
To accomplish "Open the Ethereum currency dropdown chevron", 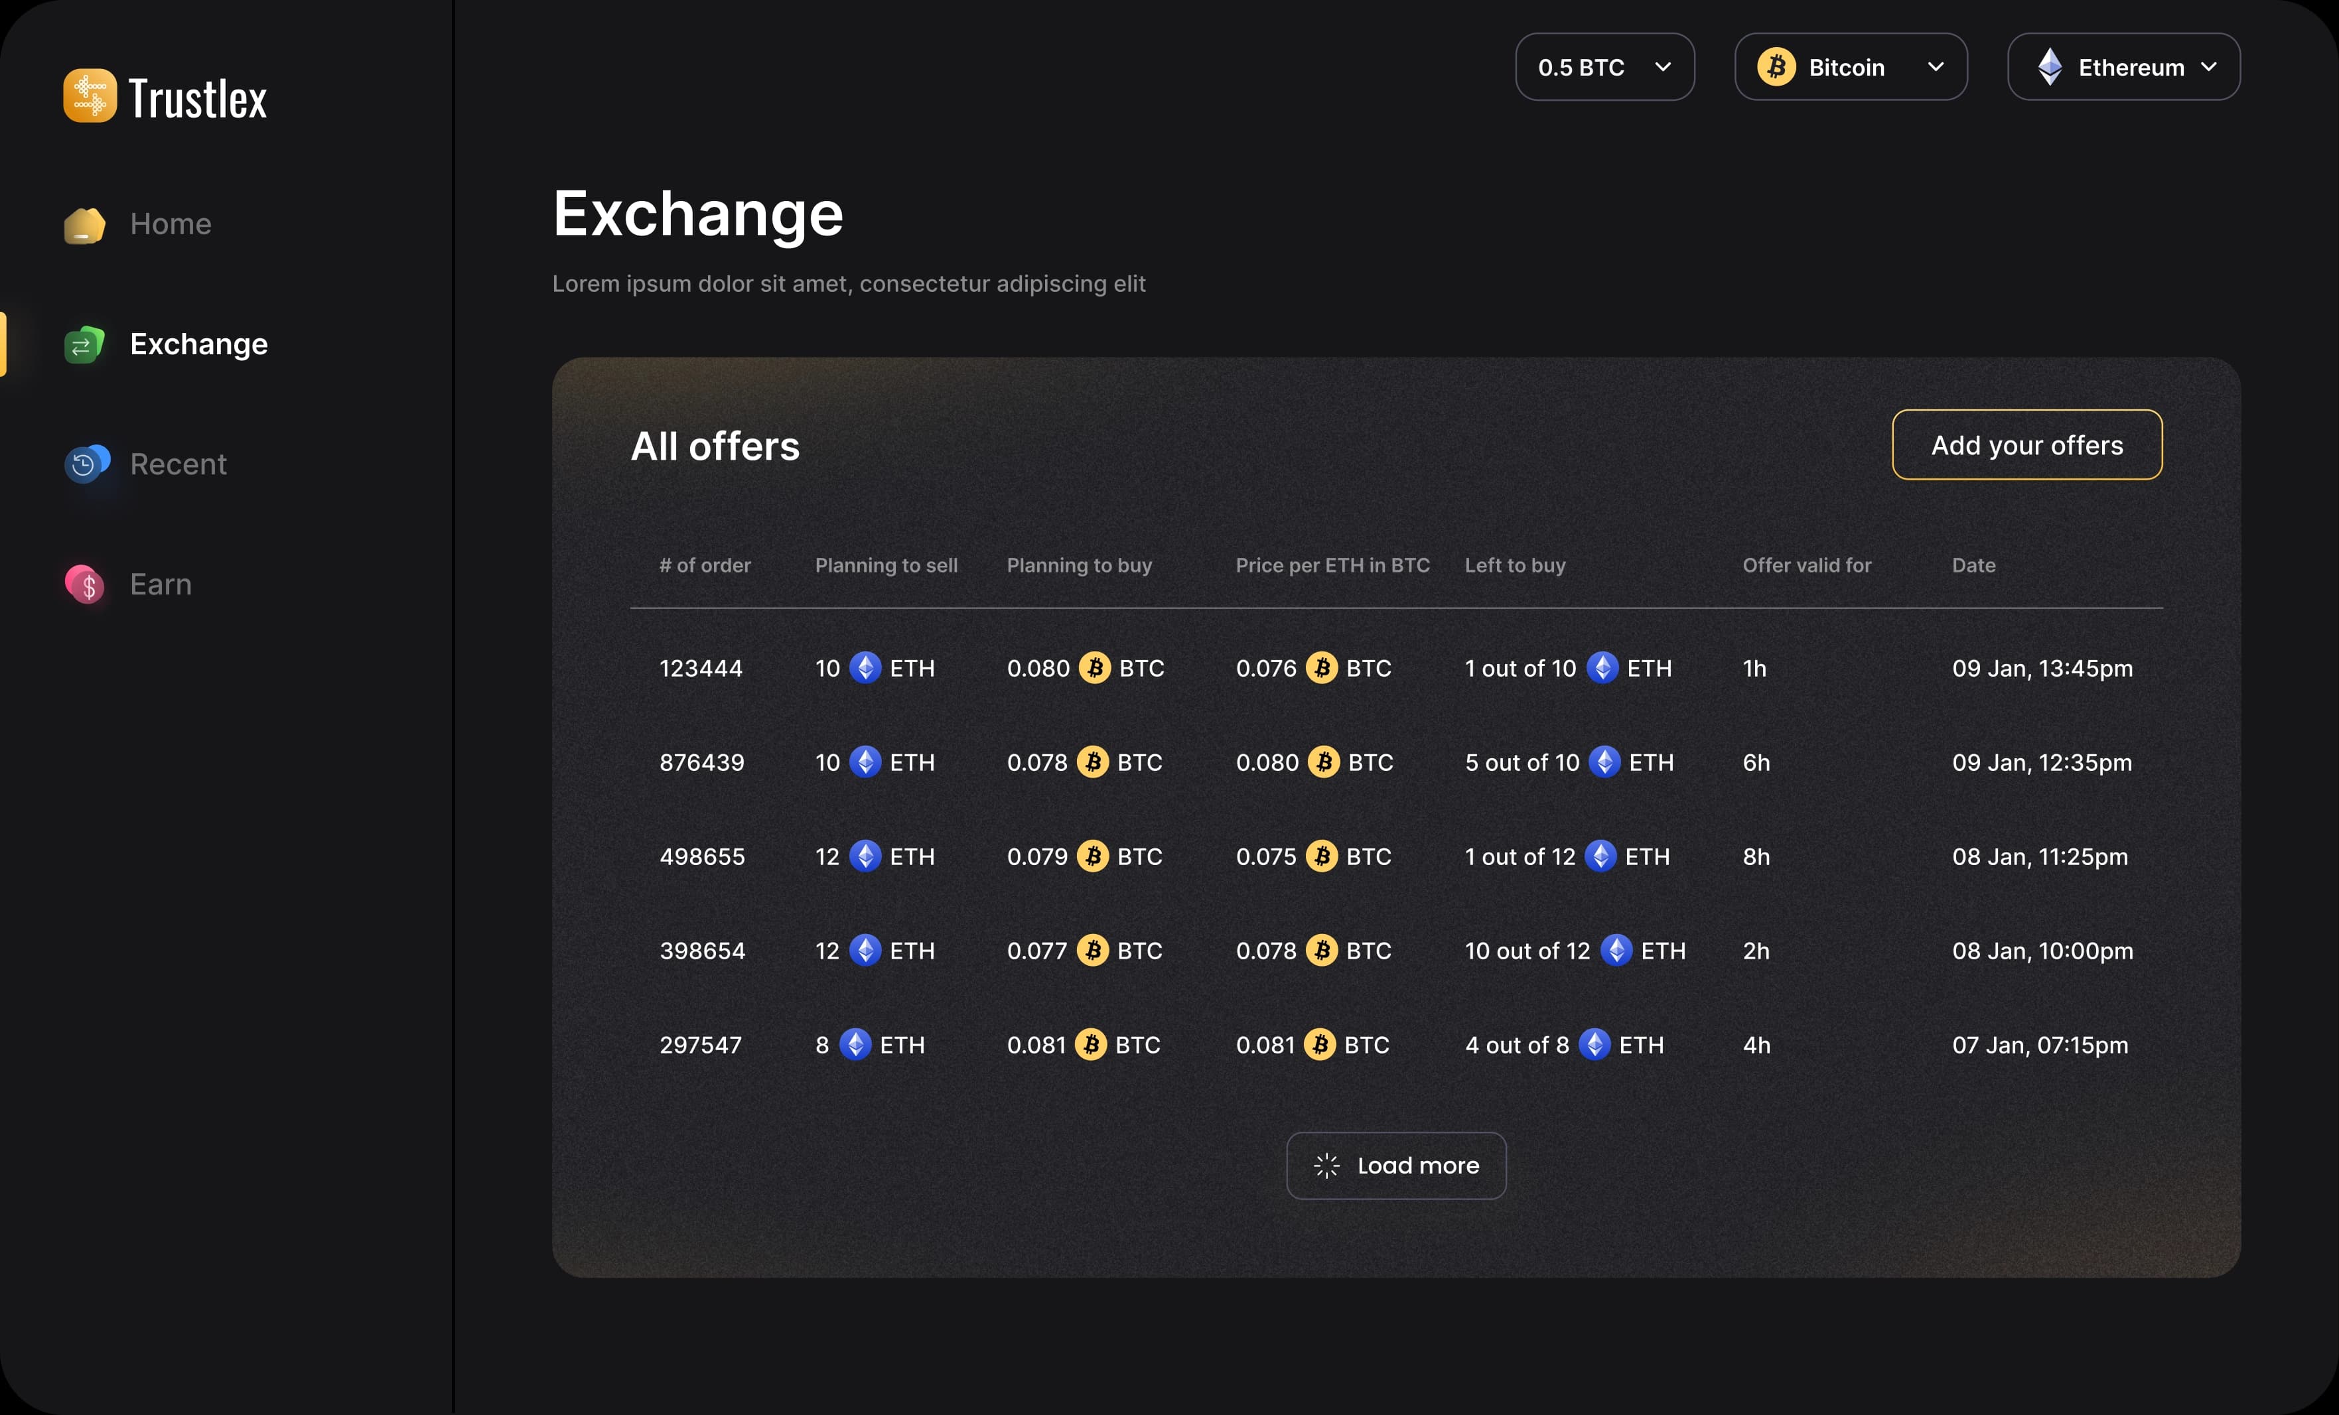I will click(2209, 68).
